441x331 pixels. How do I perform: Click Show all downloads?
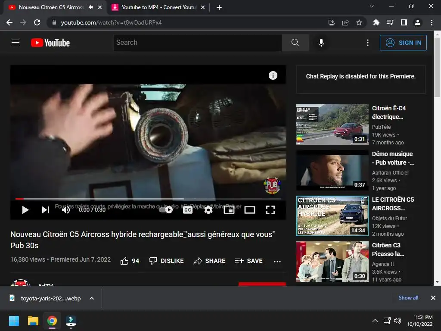408,298
